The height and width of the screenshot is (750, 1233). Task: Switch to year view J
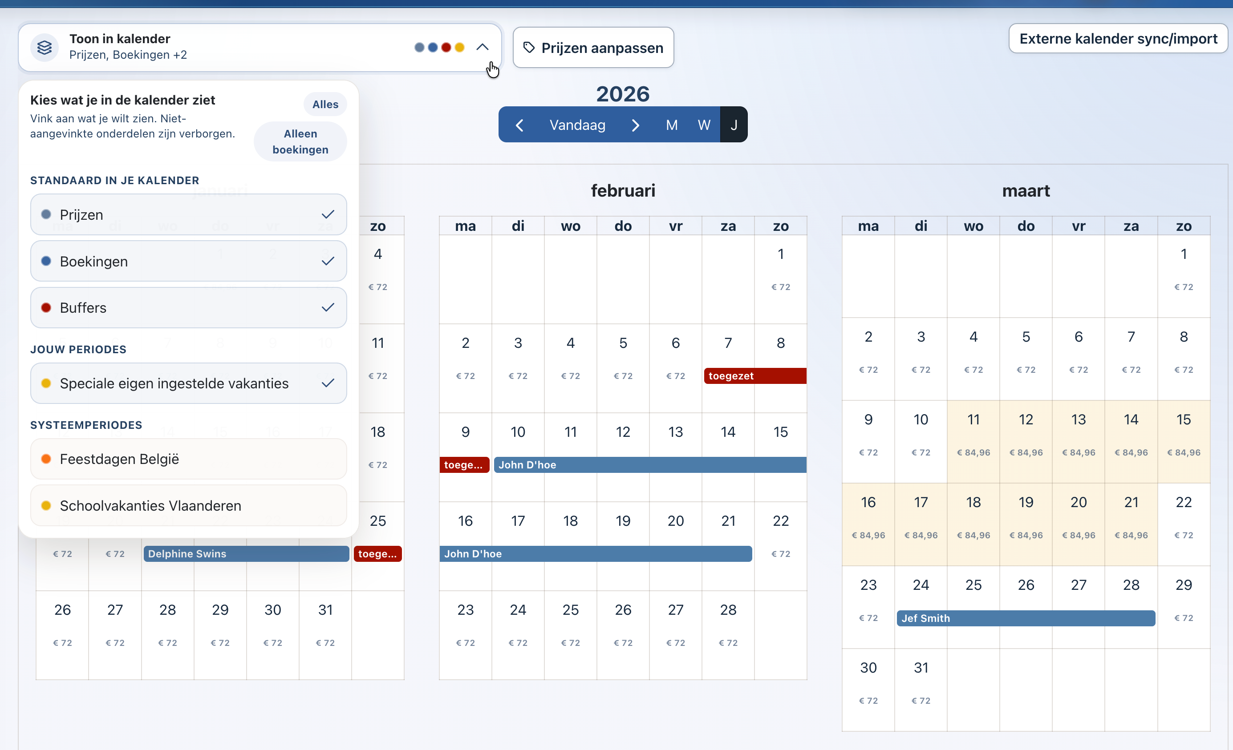(x=734, y=125)
